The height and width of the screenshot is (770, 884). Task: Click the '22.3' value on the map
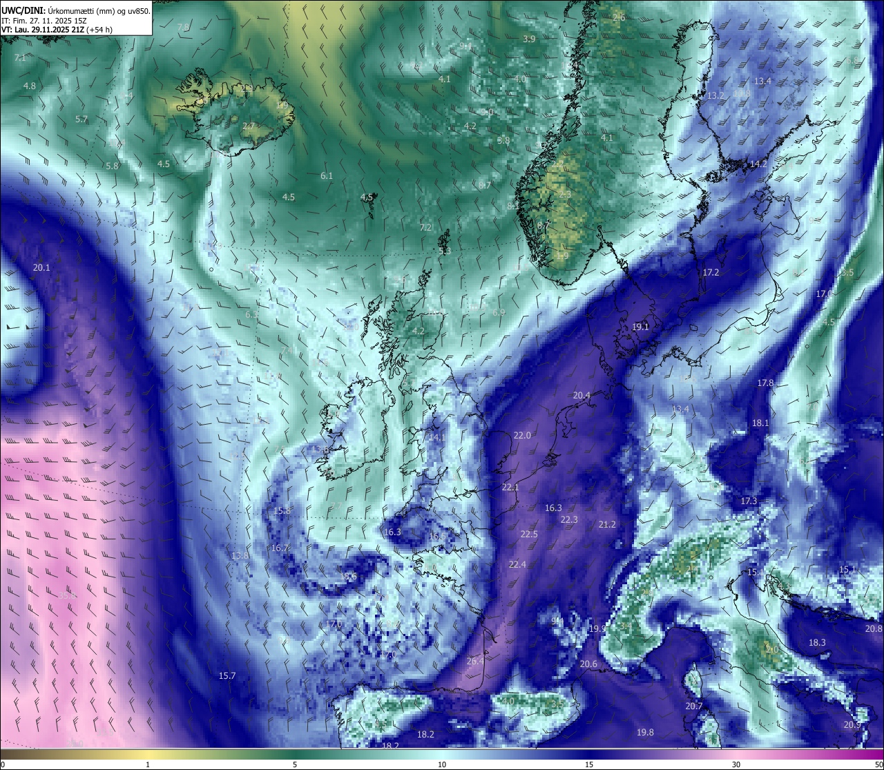[569, 519]
